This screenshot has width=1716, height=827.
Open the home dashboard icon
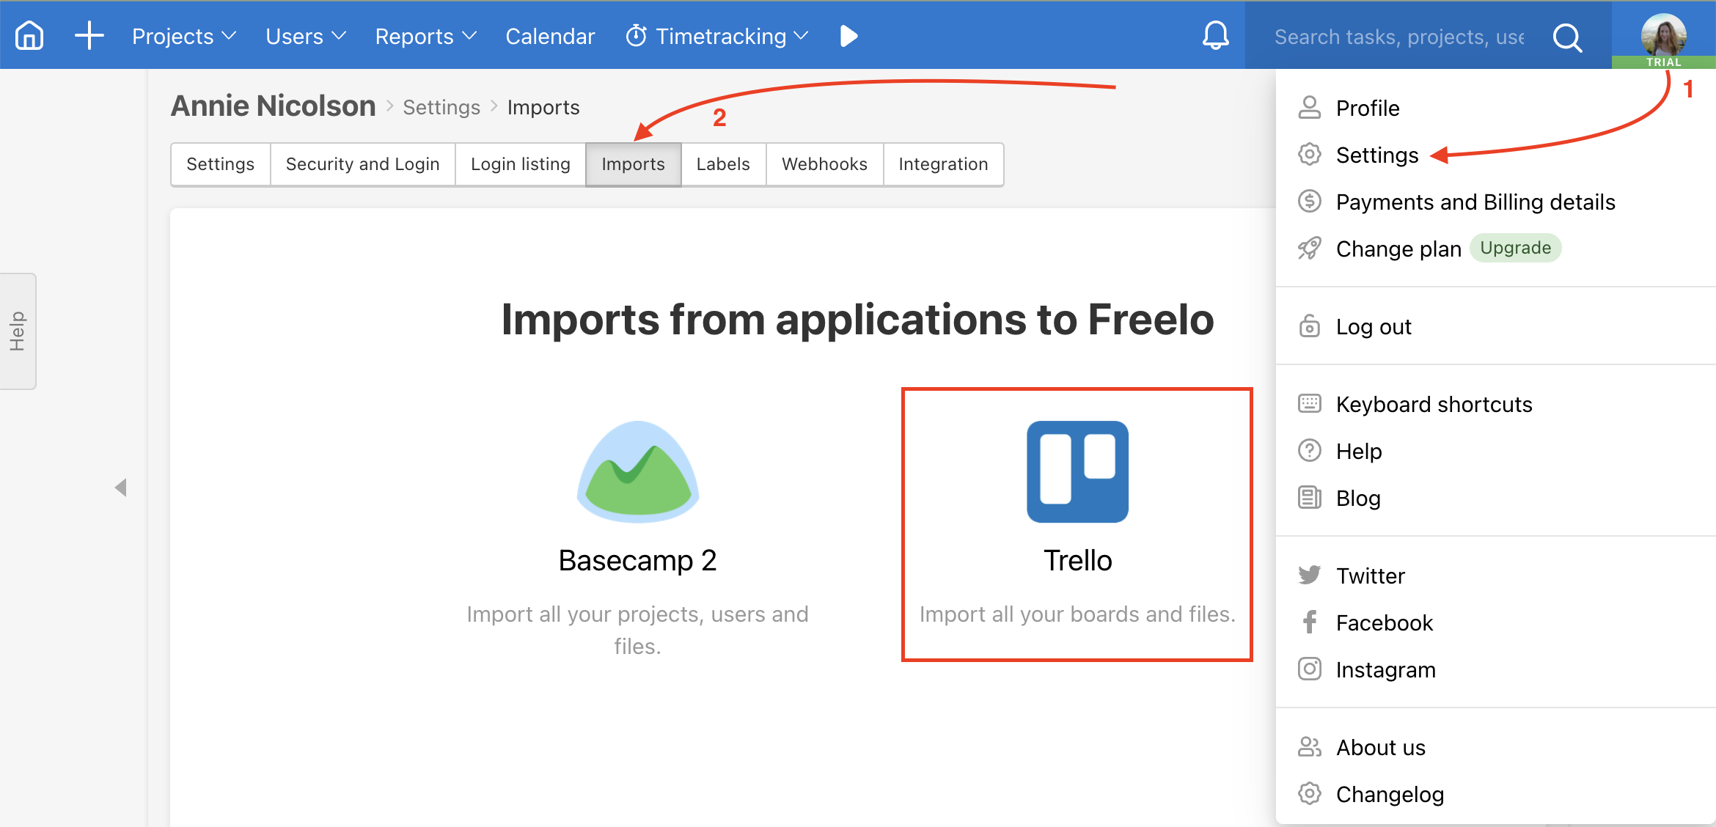coord(30,35)
